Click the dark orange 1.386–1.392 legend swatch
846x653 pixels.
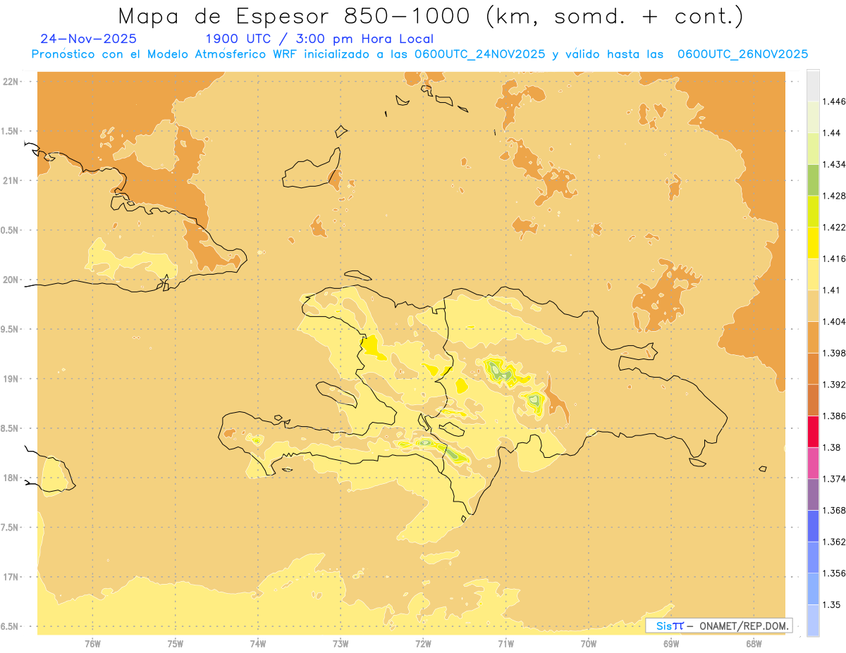point(813,400)
